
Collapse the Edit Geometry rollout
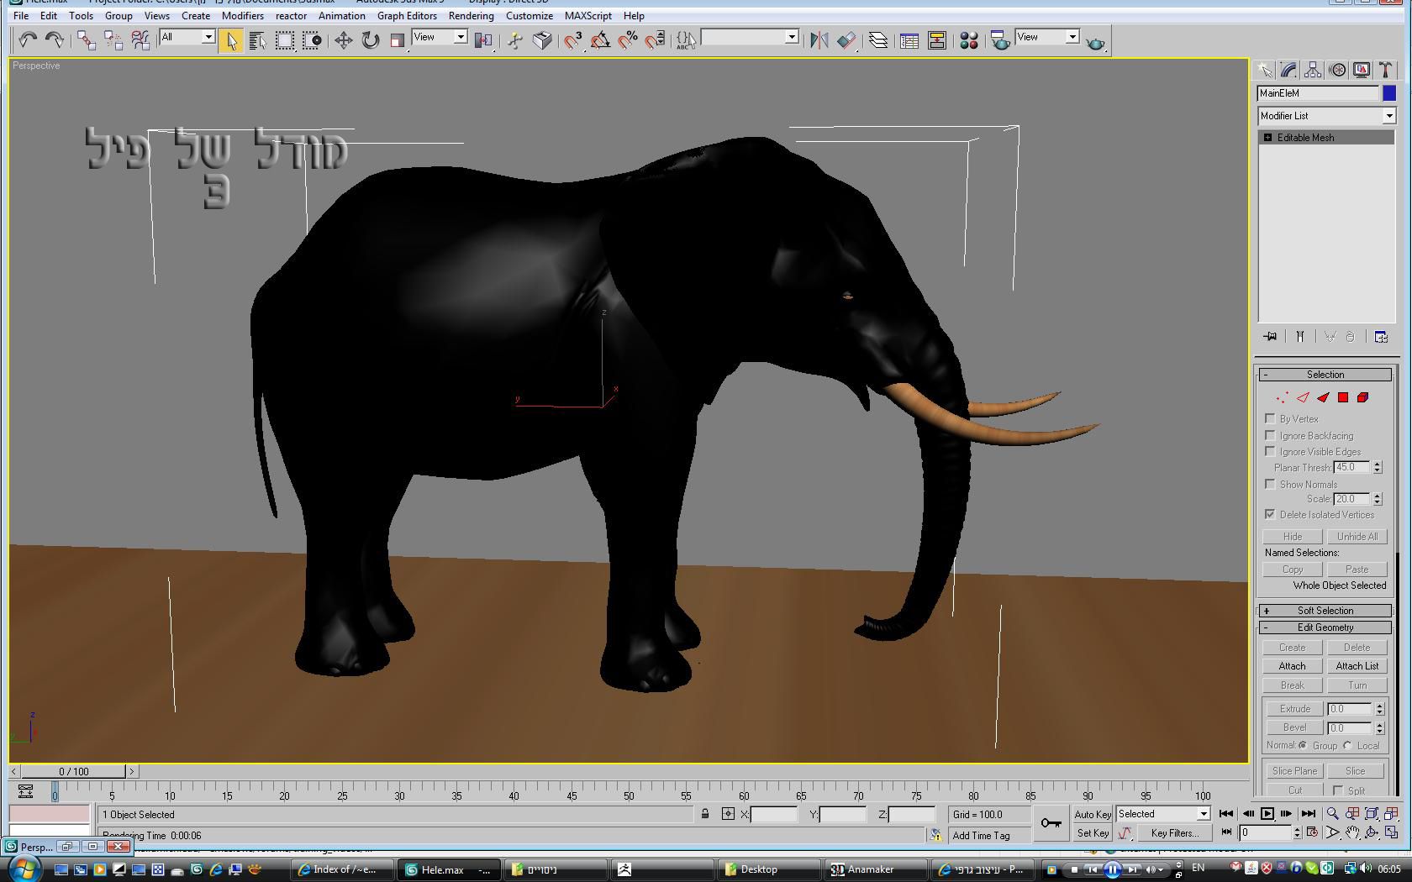[x=1325, y=627]
